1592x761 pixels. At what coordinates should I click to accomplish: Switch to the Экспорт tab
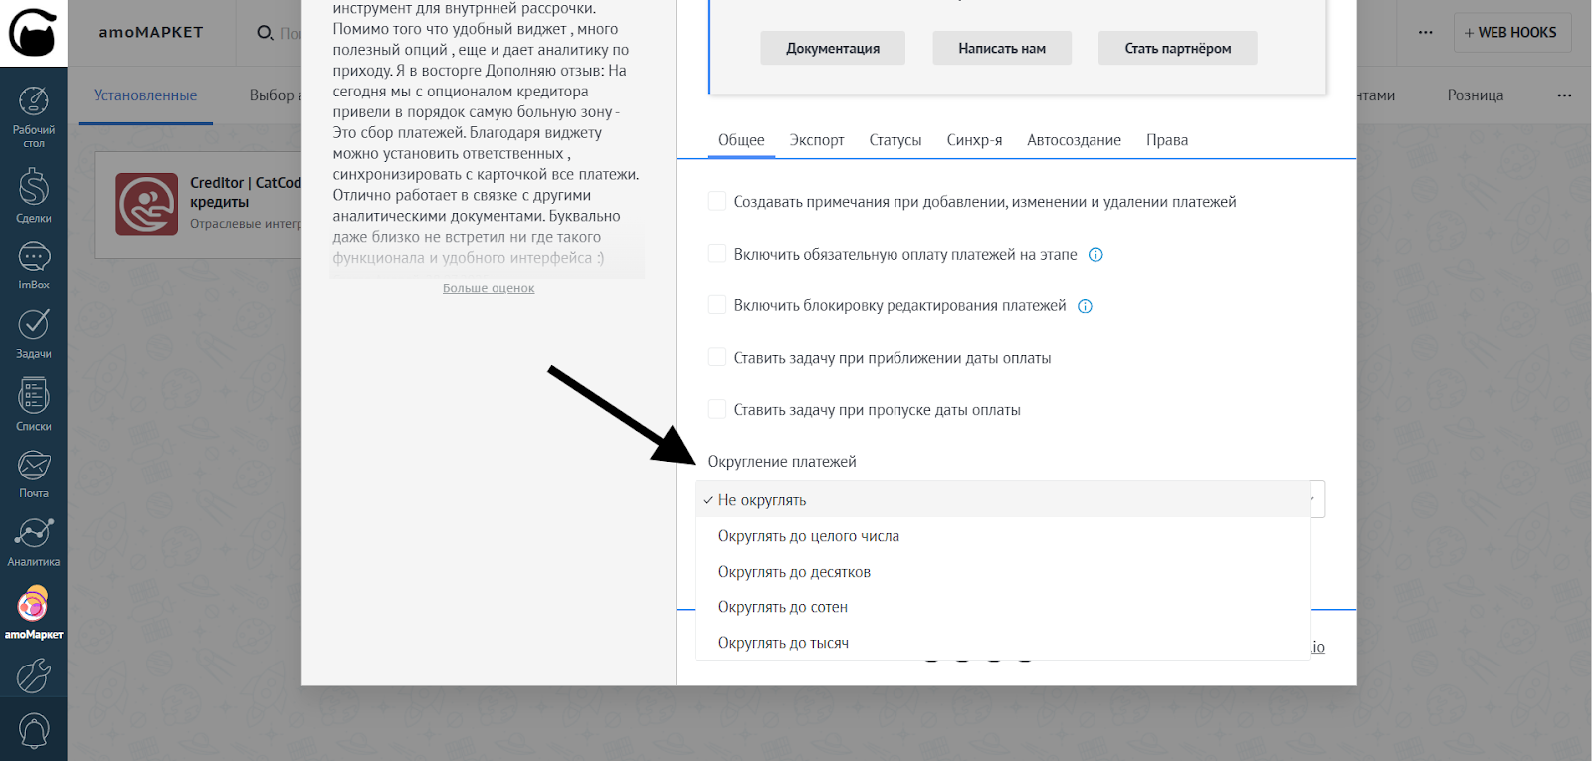tap(816, 140)
